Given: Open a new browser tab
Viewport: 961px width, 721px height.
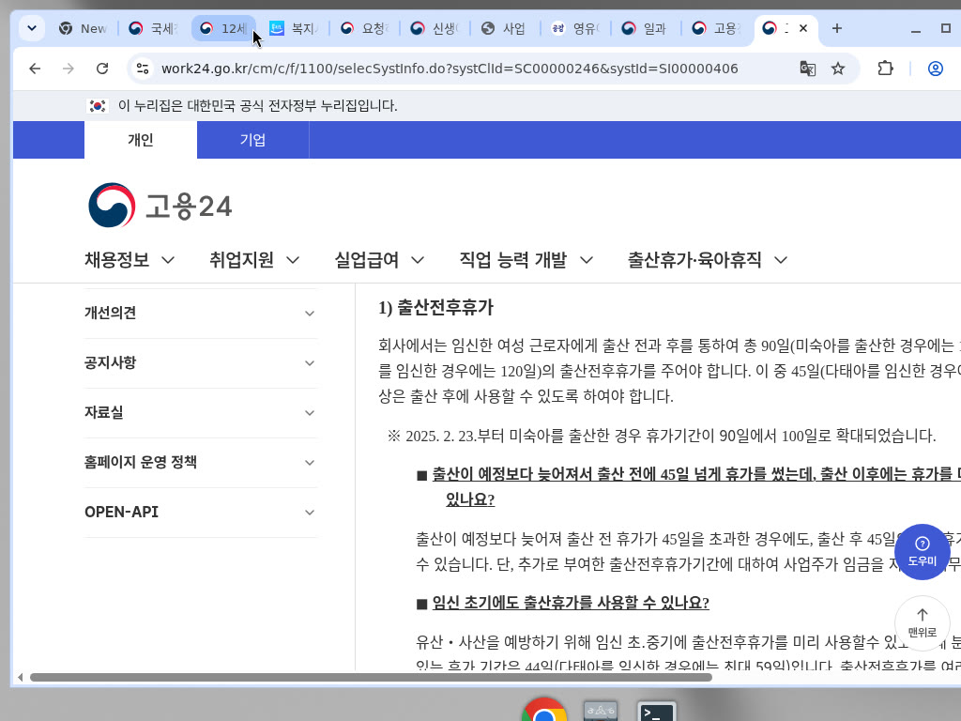Looking at the screenshot, I should tap(836, 28).
